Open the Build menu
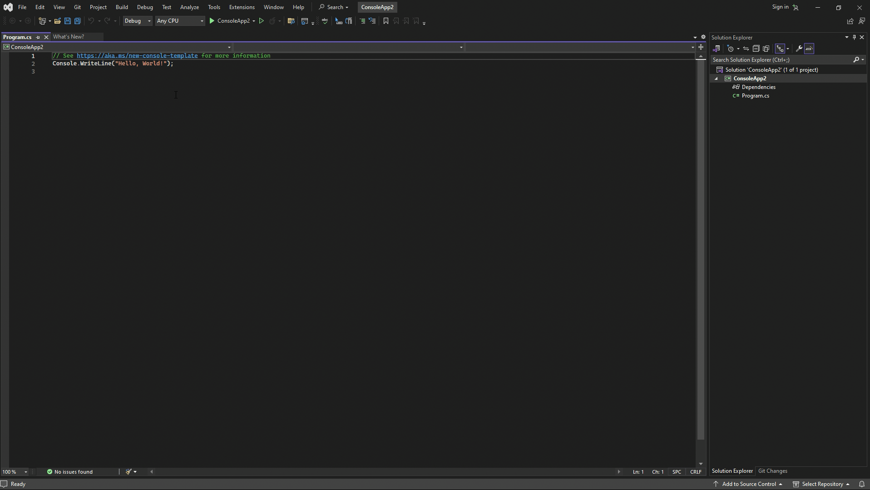Image resolution: width=870 pixels, height=490 pixels. pyautogui.click(x=122, y=7)
